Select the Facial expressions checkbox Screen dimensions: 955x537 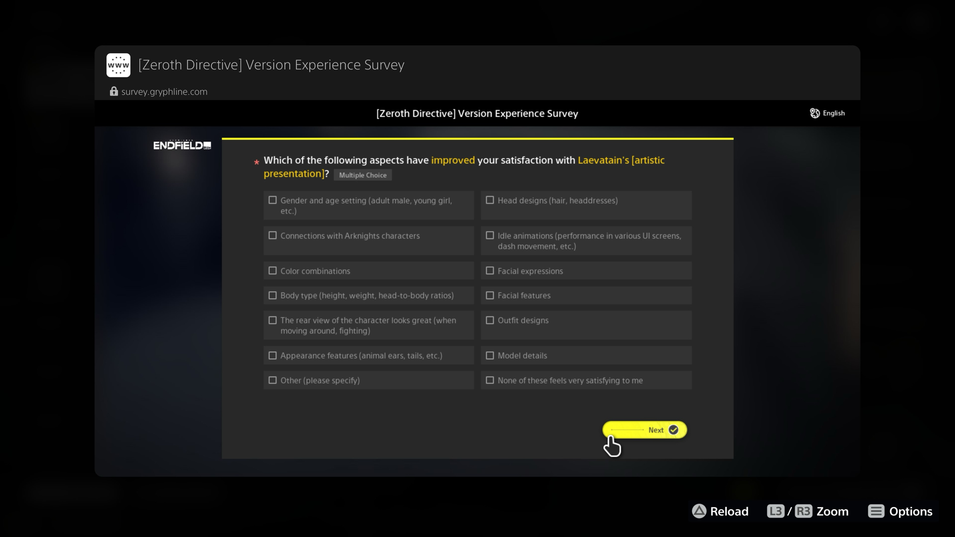[490, 271]
